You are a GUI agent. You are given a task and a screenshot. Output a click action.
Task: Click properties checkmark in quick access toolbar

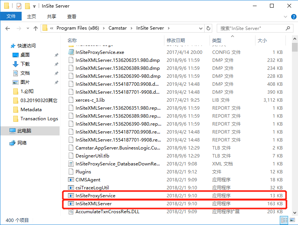tap(19, 6)
